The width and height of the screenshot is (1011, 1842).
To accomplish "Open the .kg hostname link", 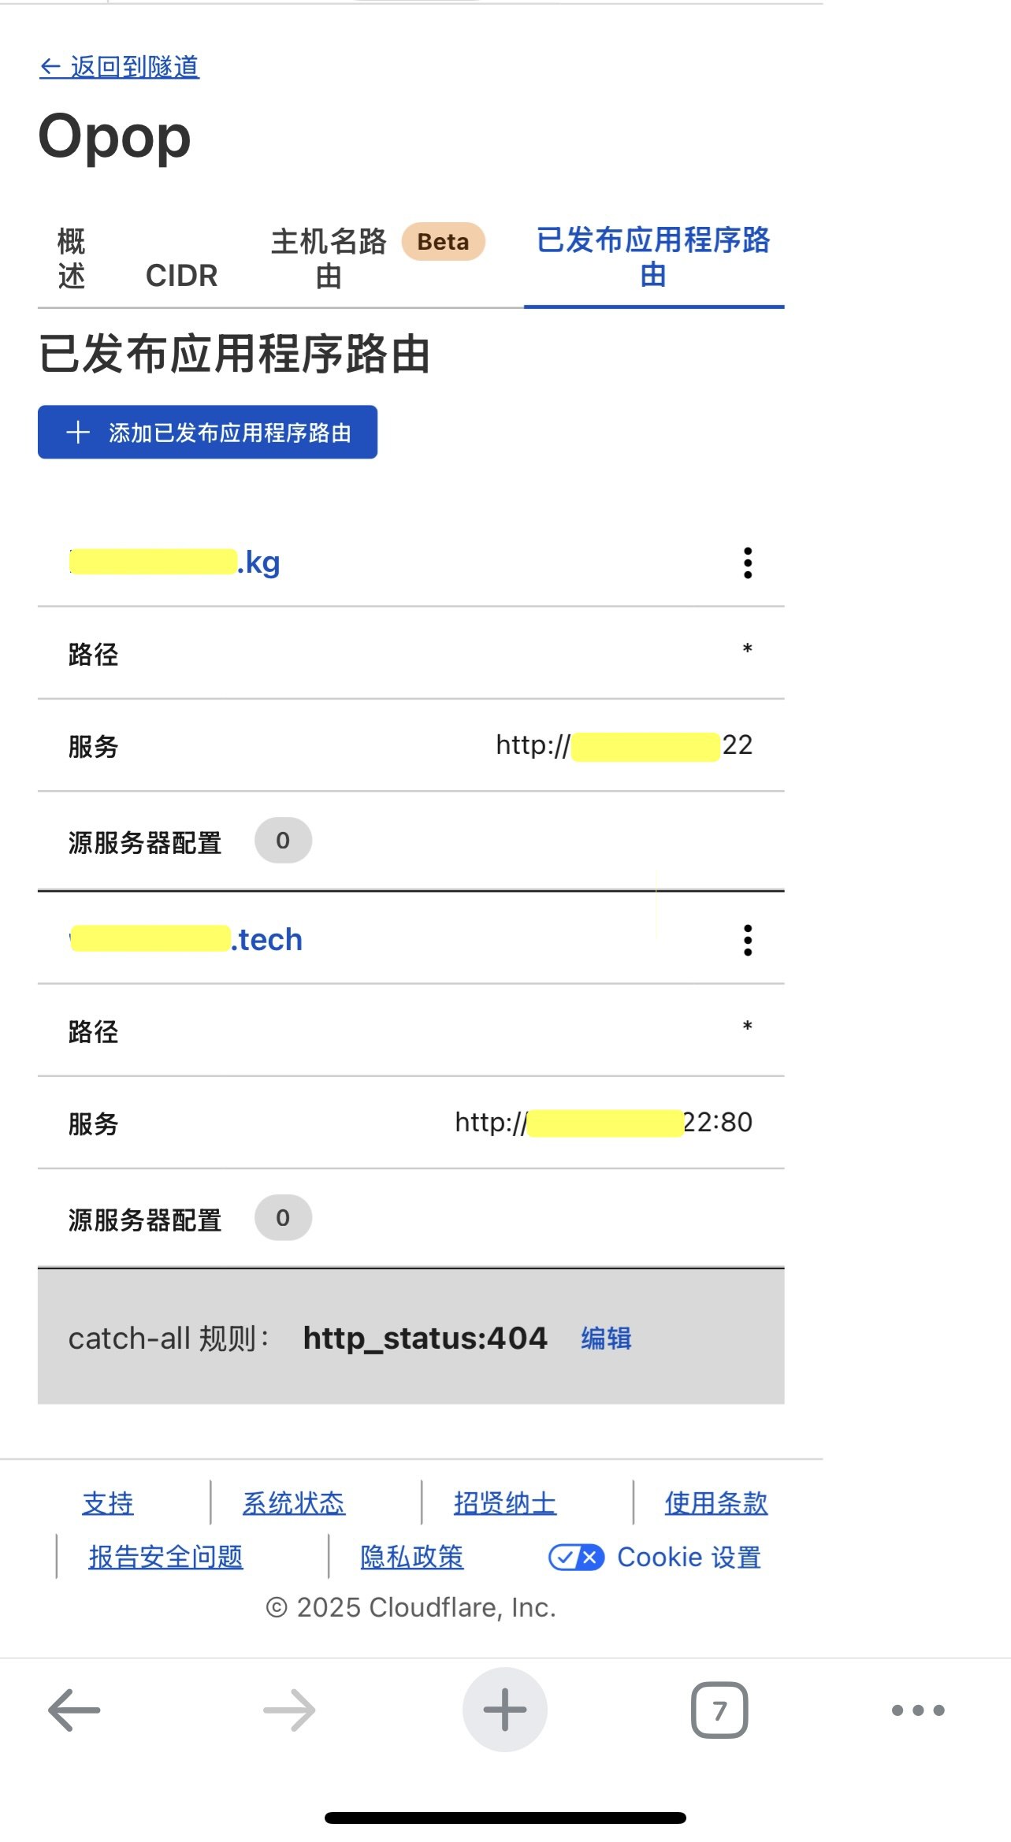I will pos(175,563).
